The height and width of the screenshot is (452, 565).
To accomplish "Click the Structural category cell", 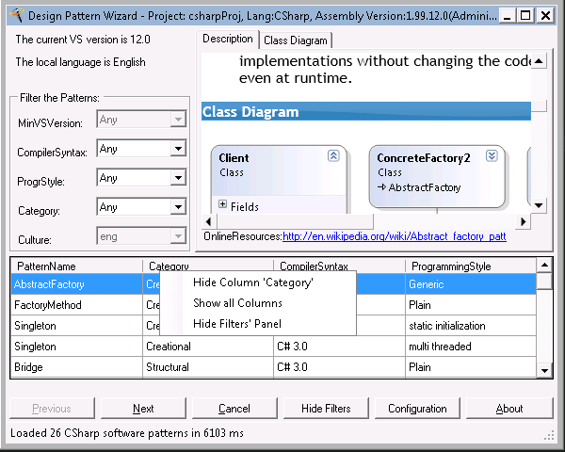I will [x=208, y=367].
